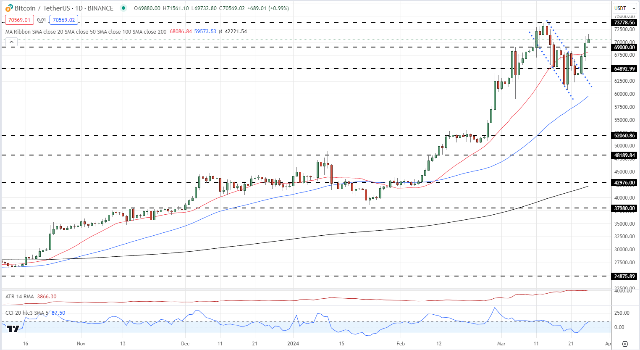The image size is (640, 350).
Task: Click the 69000.00 price level label
Action: coord(624,47)
